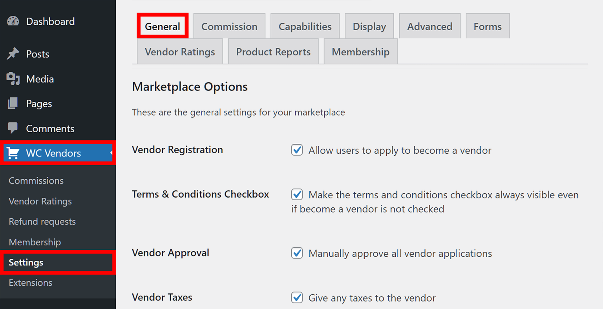Click the WC Vendors shopping cart icon
This screenshot has width=603, height=309.
(x=13, y=153)
